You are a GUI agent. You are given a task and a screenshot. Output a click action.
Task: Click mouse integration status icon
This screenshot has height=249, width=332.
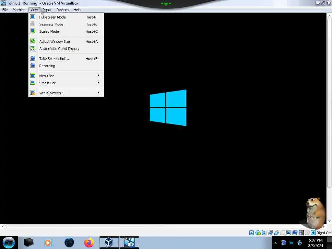click(307, 233)
